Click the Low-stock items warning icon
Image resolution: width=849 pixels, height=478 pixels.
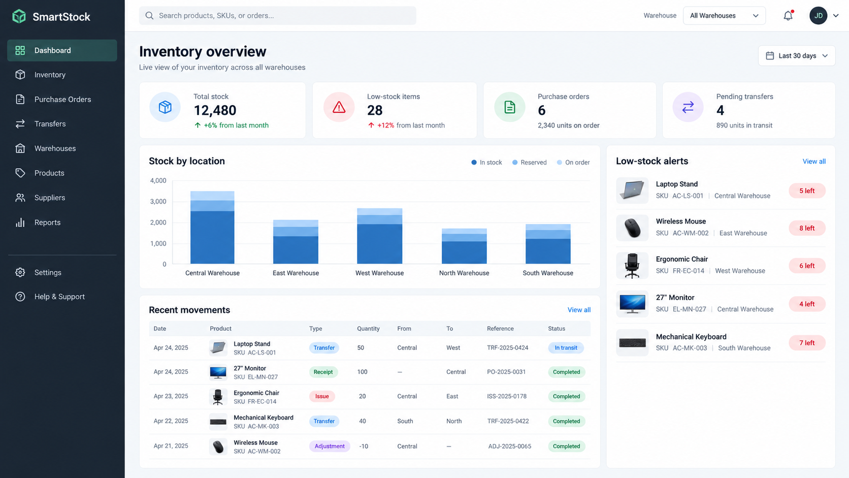(x=339, y=107)
